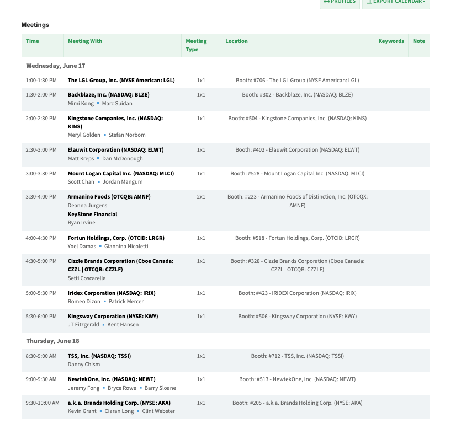Select attendee Scott Chan
This screenshot has width=461, height=434.
pyautogui.click(x=81, y=182)
